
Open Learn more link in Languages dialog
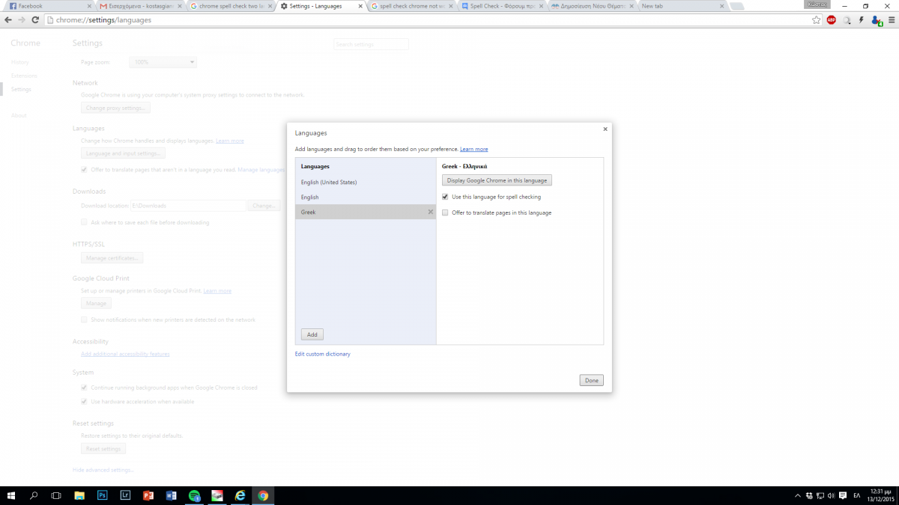474,149
